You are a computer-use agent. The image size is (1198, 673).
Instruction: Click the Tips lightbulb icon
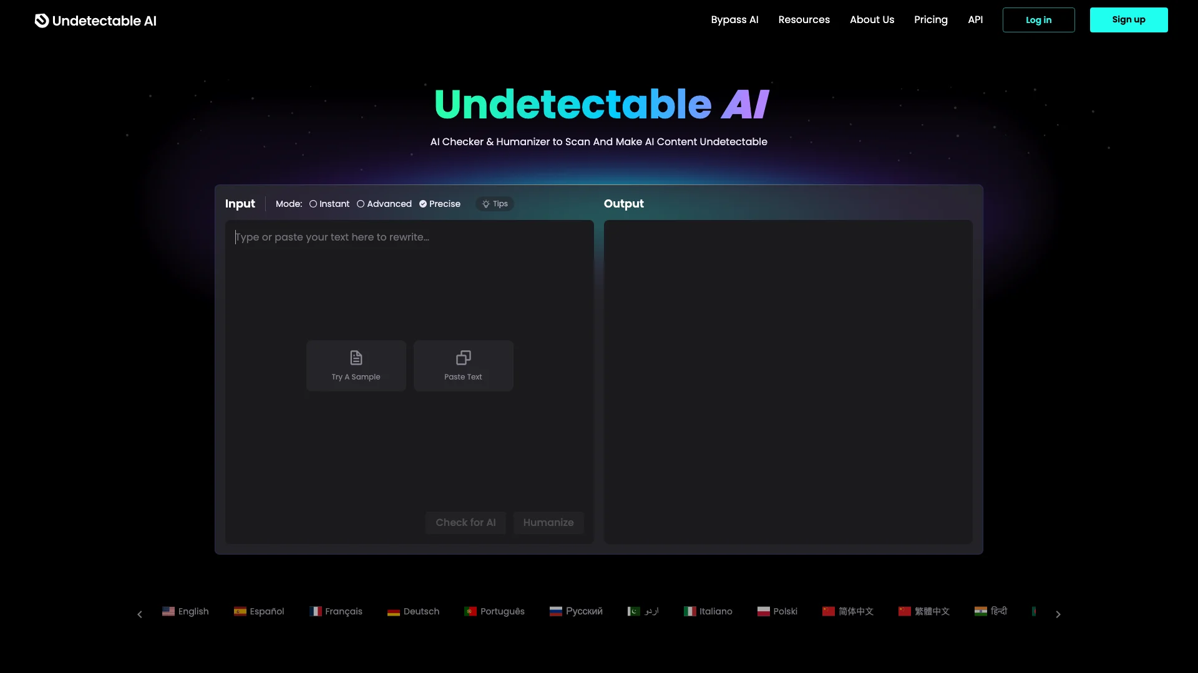pyautogui.click(x=485, y=204)
